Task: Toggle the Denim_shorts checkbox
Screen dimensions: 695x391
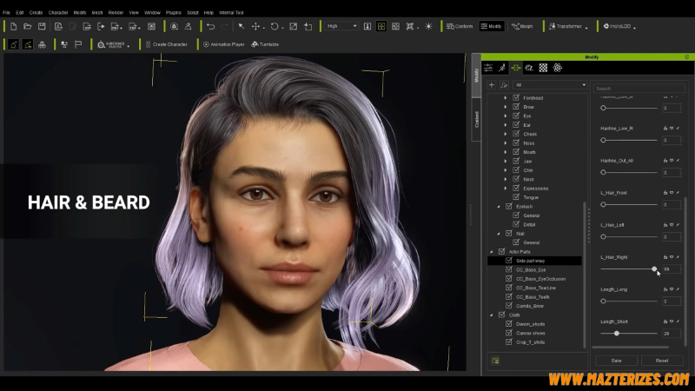Action: point(509,323)
